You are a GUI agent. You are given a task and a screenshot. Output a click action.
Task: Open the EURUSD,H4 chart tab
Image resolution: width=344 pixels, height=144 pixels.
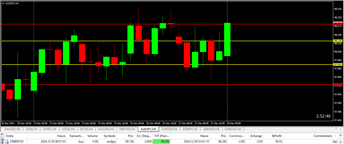(x=169, y=129)
